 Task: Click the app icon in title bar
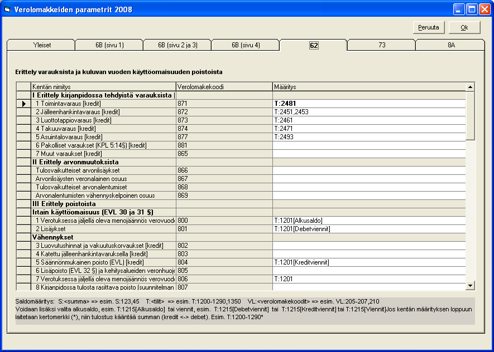[7, 9]
